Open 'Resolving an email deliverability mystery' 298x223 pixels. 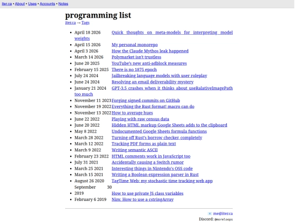coord(152,82)
